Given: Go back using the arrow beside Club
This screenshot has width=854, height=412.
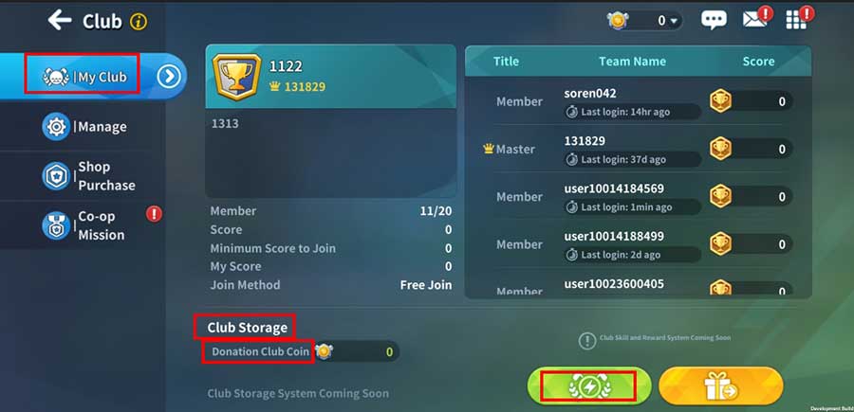Looking at the screenshot, I should 60,21.
